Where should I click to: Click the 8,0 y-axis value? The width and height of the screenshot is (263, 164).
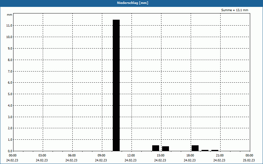[x=10, y=60]
